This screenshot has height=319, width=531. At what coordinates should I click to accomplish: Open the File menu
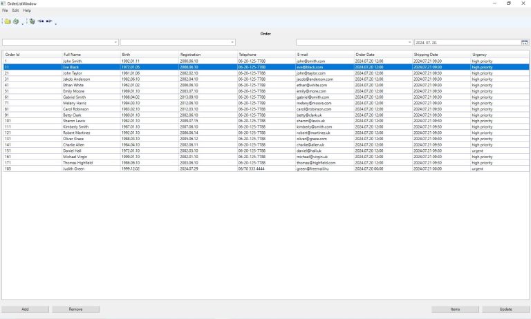(5, 10)
